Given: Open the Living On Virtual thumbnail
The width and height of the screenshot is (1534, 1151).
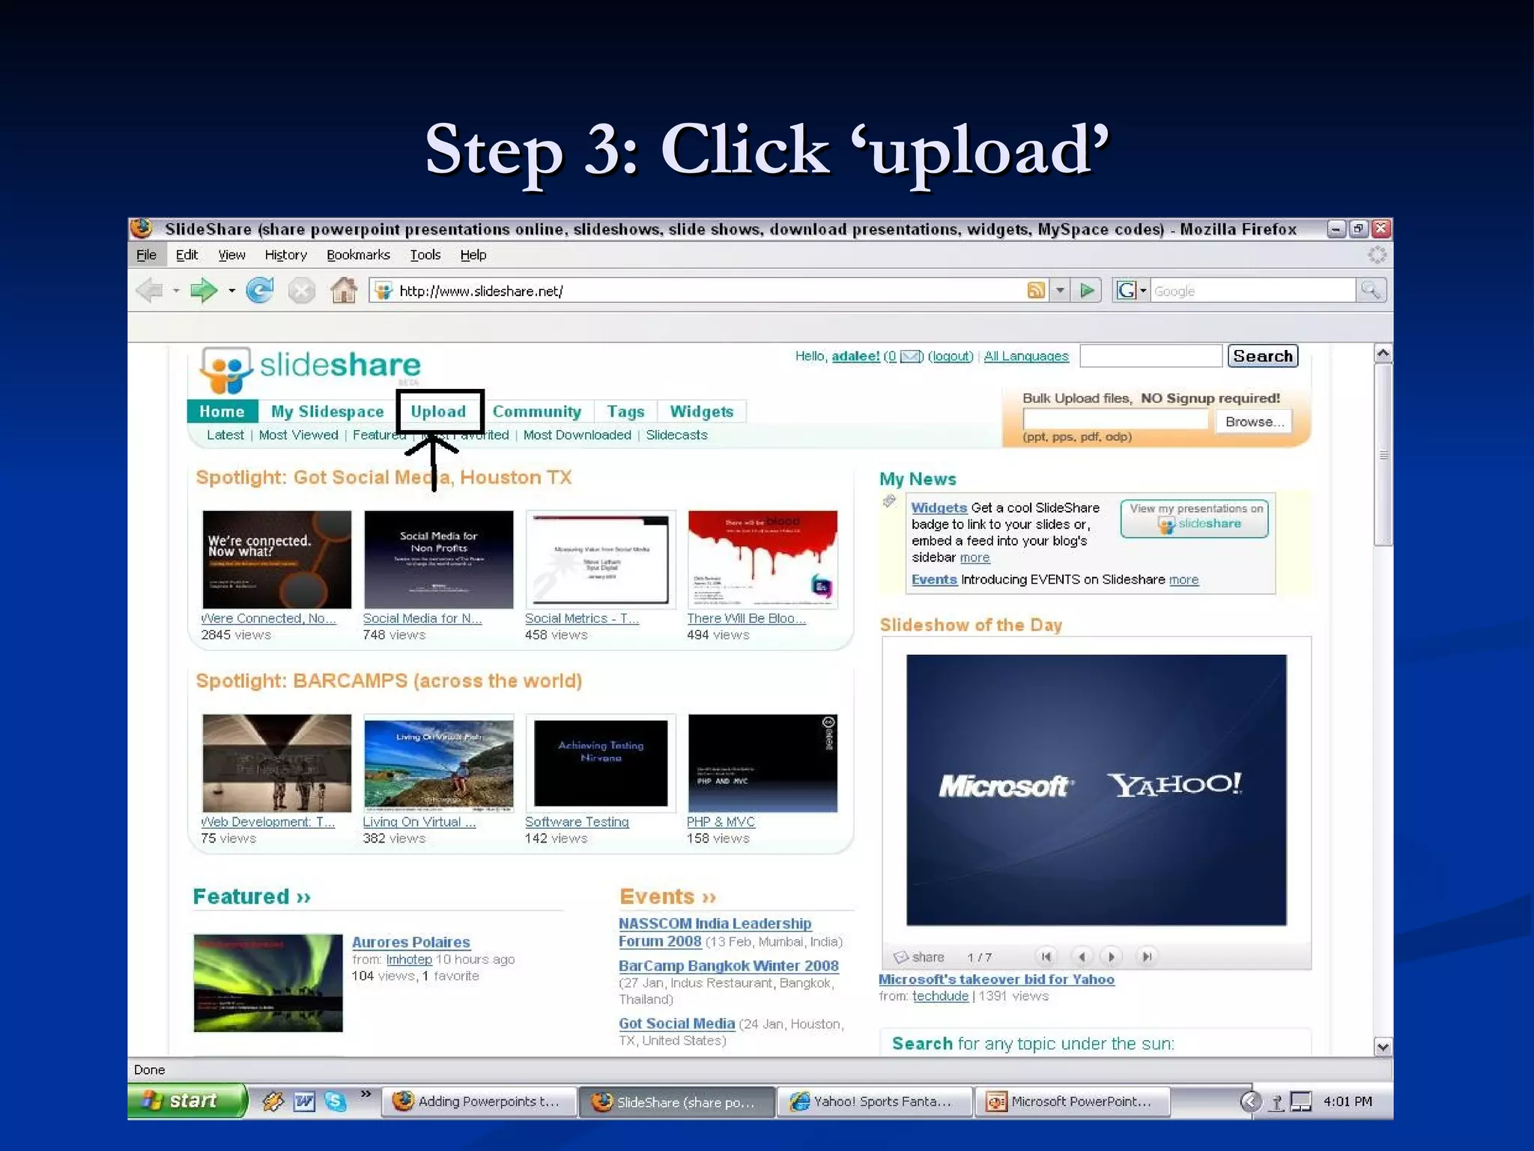Looking at the screenshot, I should tap(438, 763).
